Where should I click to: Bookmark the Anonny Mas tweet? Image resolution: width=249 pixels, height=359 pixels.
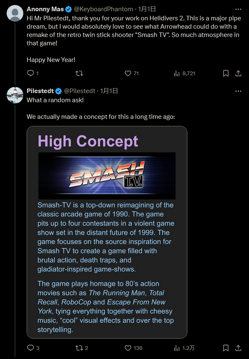click(x=226, y=73)
